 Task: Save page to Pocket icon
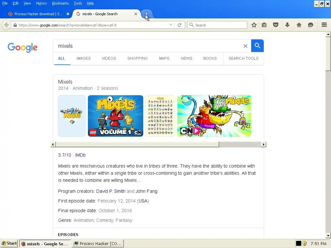tap(276, 25)
